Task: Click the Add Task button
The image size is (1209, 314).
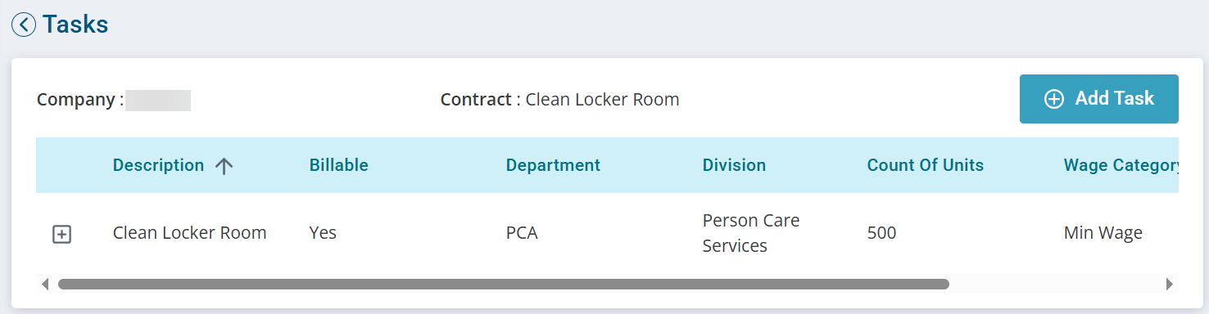Action: click(1098, 99)
